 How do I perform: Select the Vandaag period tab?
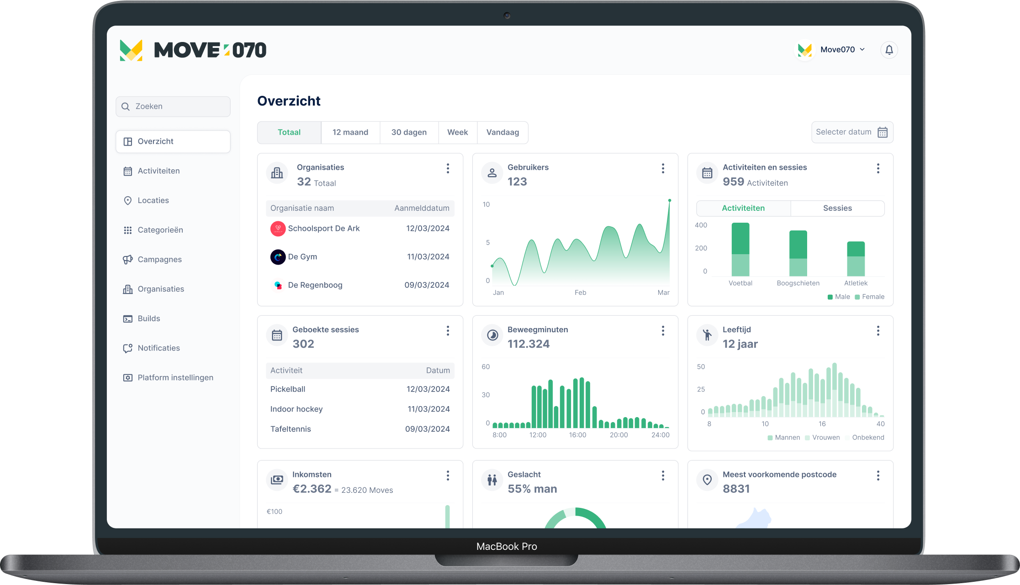[502, 132]
